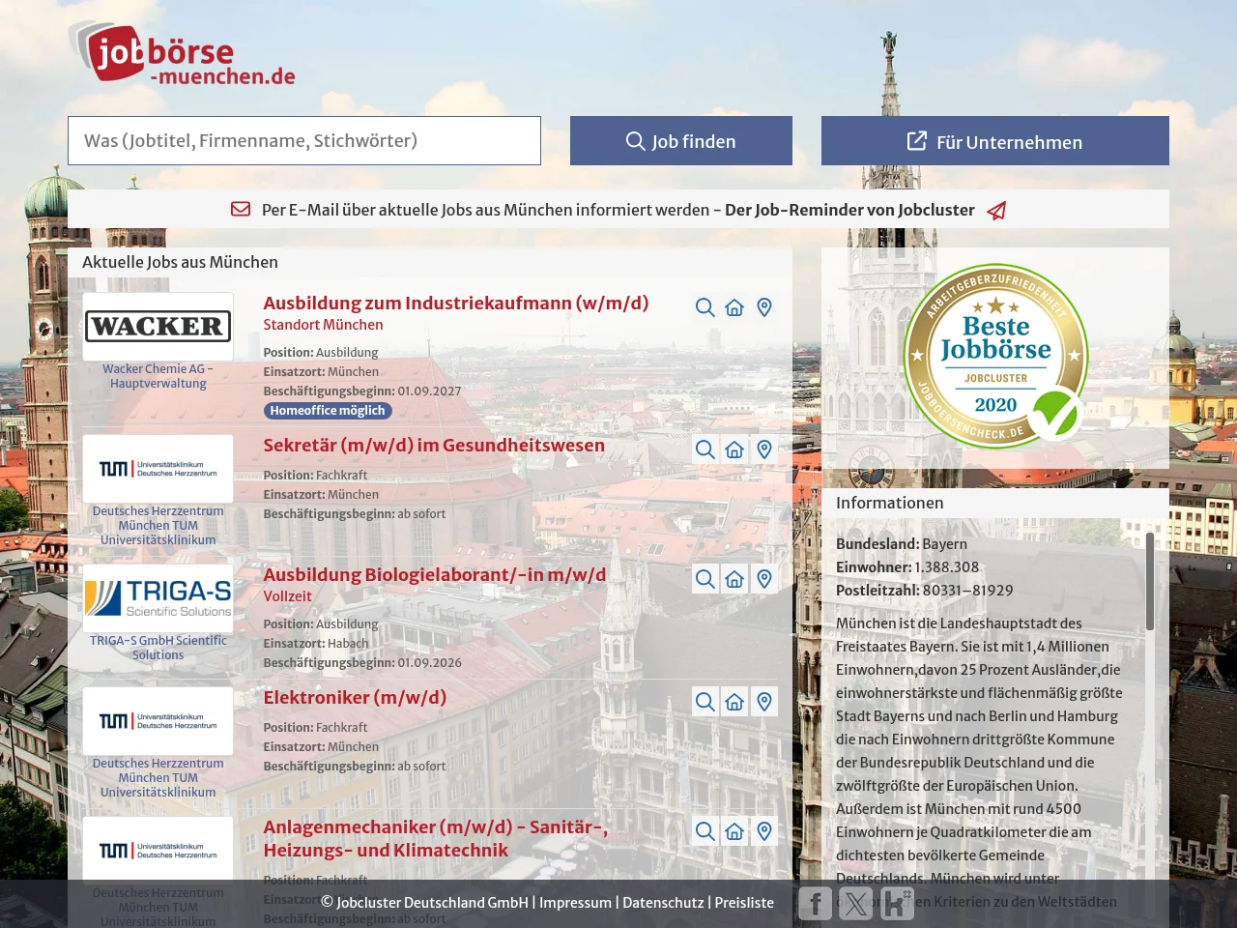The image size is (1237, 928).
Task: Open the Preisliste footer link
Action: [744, 902]
